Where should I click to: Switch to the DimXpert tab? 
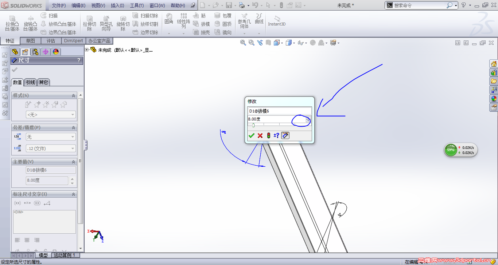(x=74, y=41)
